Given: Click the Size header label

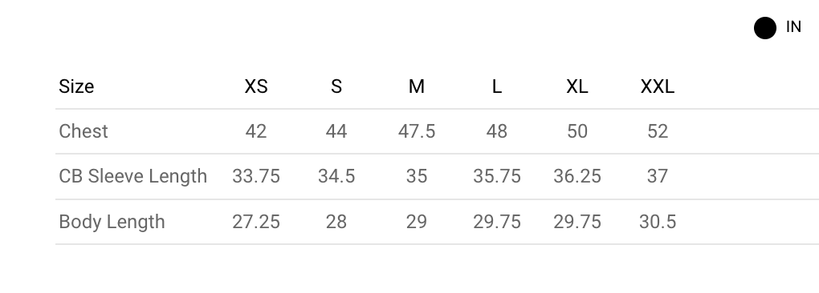Looking at the screenshot, I should click(76, 86).
